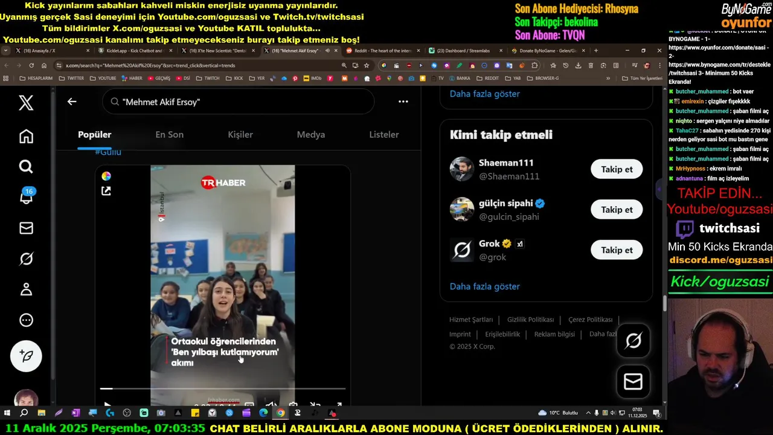This screenshot has width=773, height=435.
Task: Follow Grok with Takip et
Action: point(617,250)
